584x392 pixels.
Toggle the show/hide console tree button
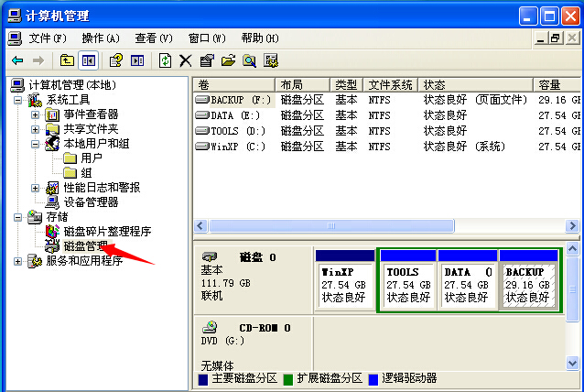click(89, 60)
